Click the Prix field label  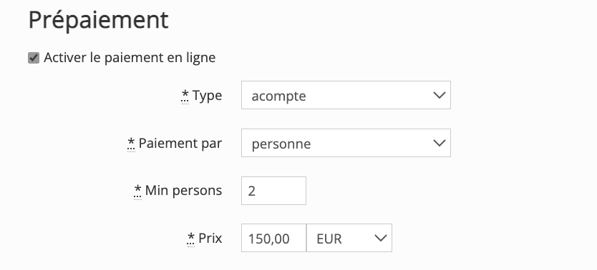[210, 239]
